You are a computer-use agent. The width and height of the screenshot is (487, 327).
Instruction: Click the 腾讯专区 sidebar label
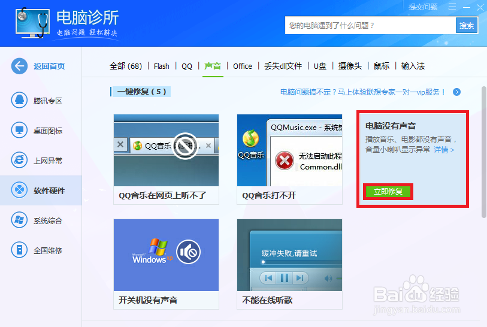pyautogui.click(x=48, y=101)
